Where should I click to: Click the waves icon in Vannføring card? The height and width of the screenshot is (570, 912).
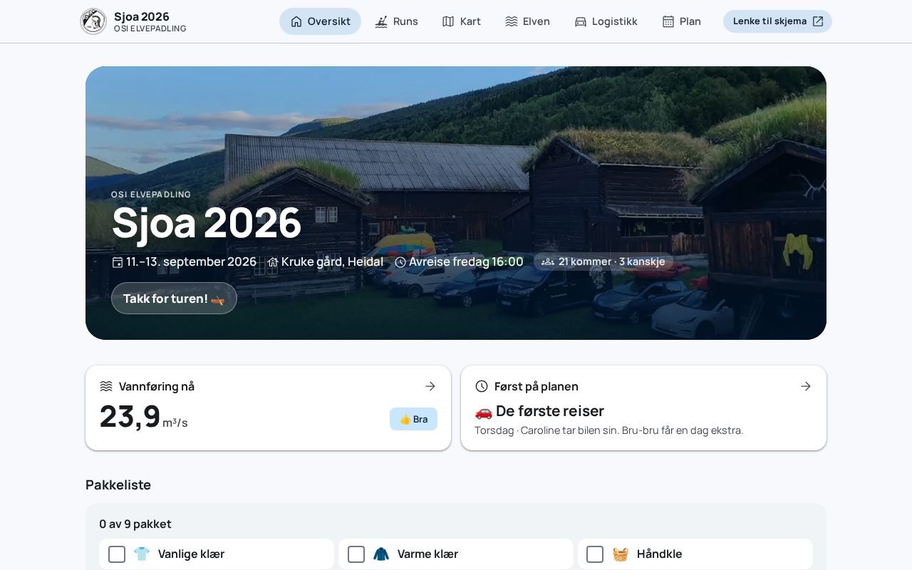click(106, 386)
